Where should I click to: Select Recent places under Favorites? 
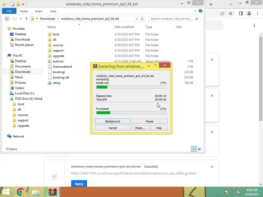click(x=24, y=45)
